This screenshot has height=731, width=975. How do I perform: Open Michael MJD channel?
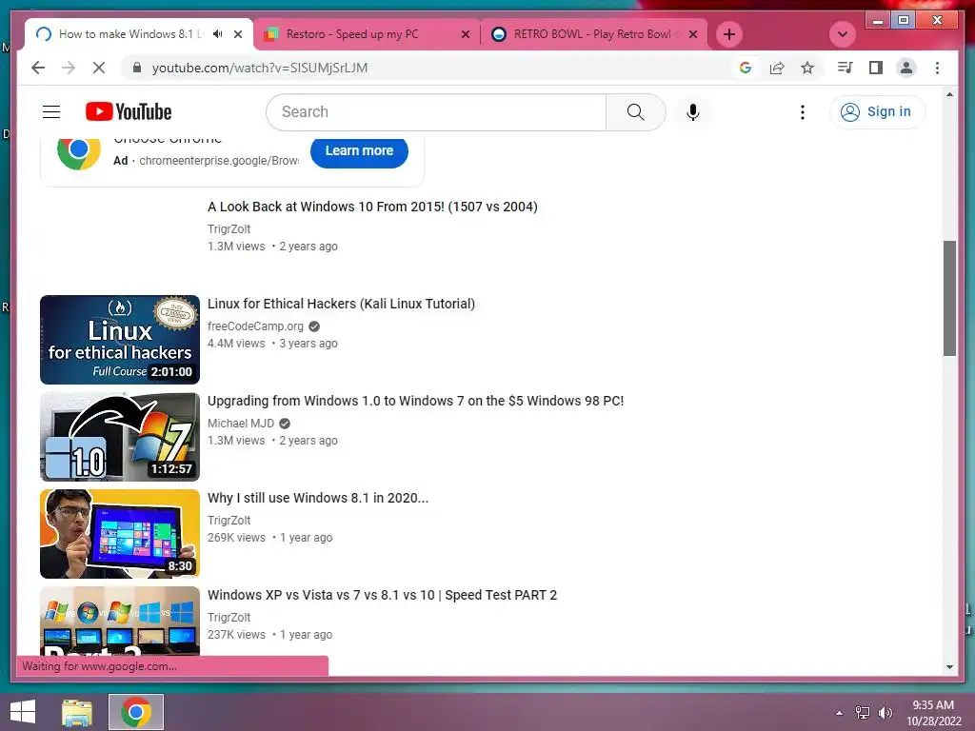[x=241, y=424]
